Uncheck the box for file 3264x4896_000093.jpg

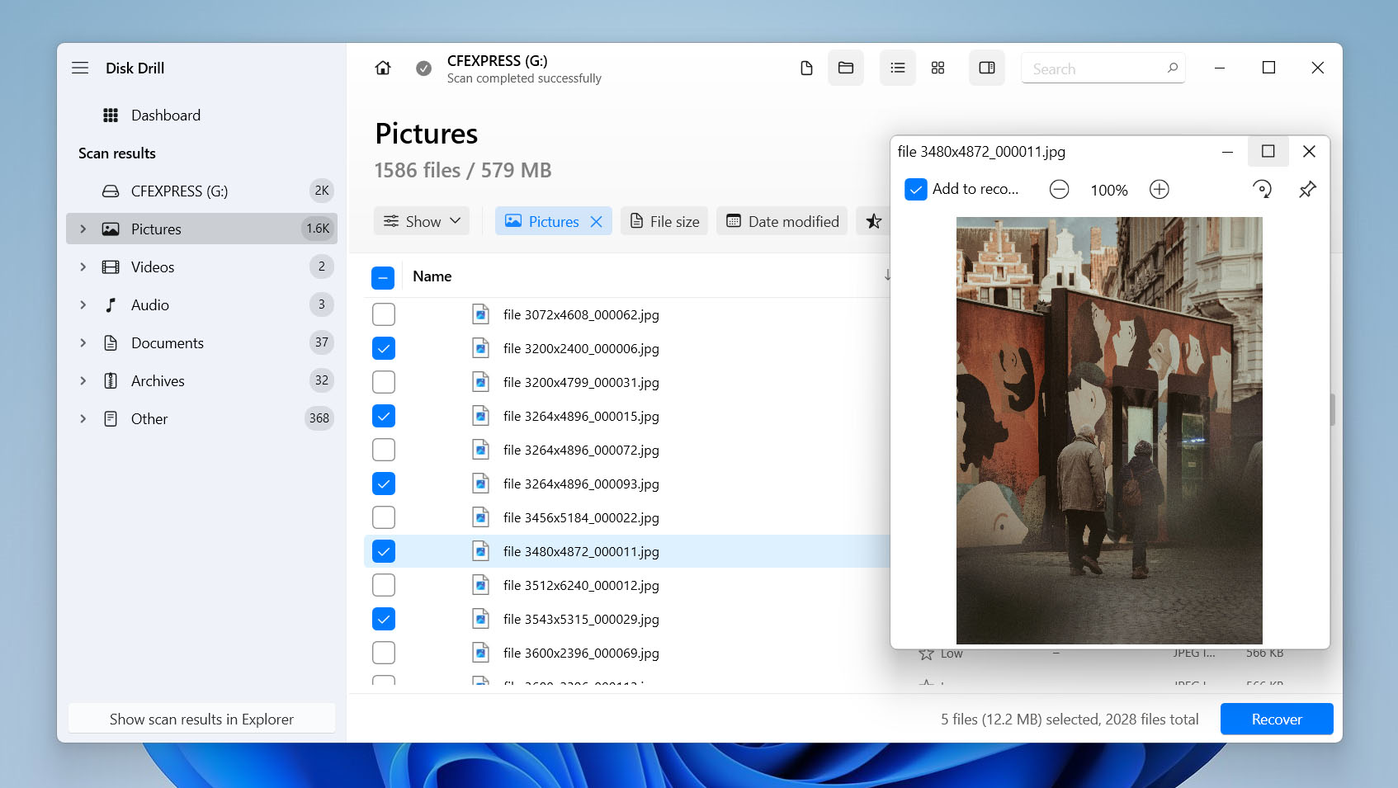click(384, 484)
